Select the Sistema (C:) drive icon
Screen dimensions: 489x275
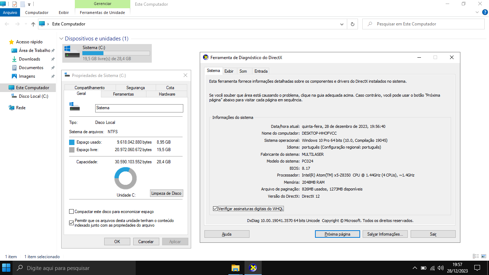pos(72,53)
